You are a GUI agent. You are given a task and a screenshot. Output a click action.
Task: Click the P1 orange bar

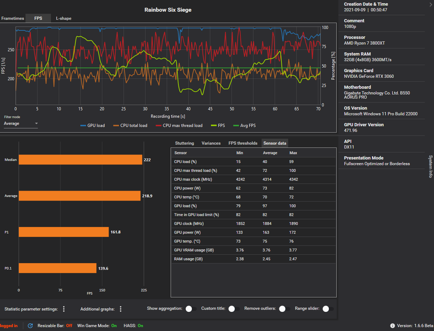64,232
